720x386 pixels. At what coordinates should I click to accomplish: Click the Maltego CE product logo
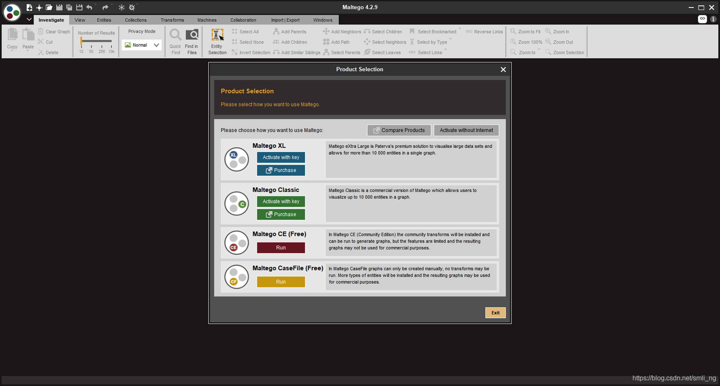pos(237,243)
